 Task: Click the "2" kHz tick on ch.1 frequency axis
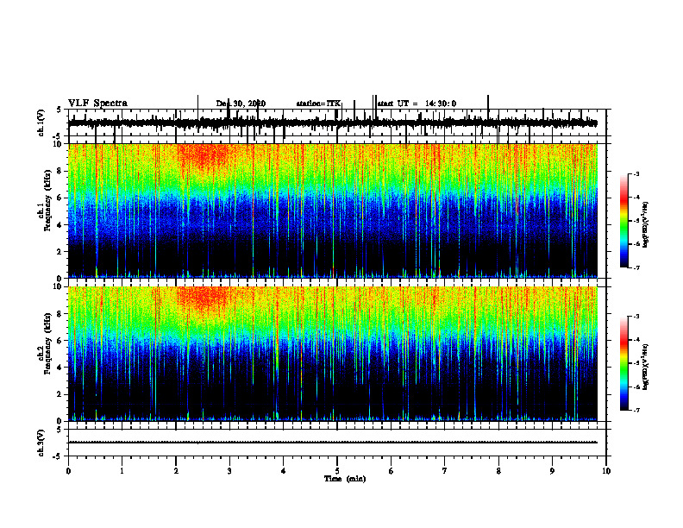coord(60,252)
